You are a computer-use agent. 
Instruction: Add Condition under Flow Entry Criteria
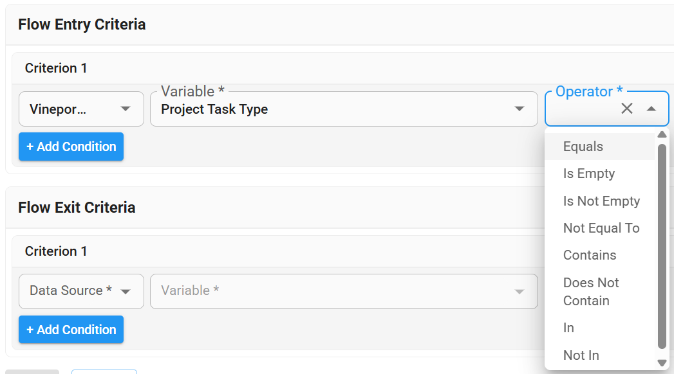tap(71, 147)
